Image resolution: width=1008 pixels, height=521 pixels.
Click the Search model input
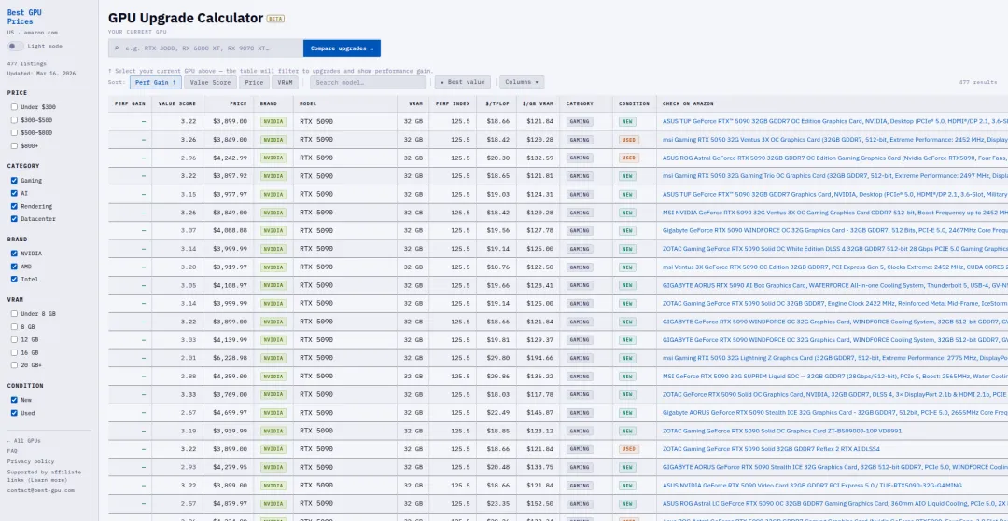(x=368, y=82)
